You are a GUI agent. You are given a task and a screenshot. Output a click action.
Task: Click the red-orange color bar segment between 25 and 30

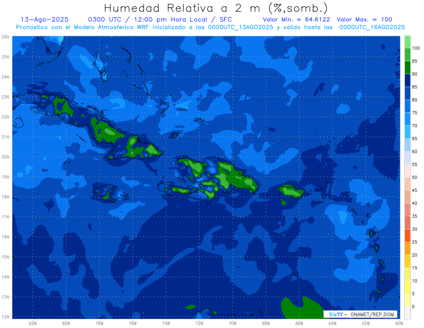point(407,235)
